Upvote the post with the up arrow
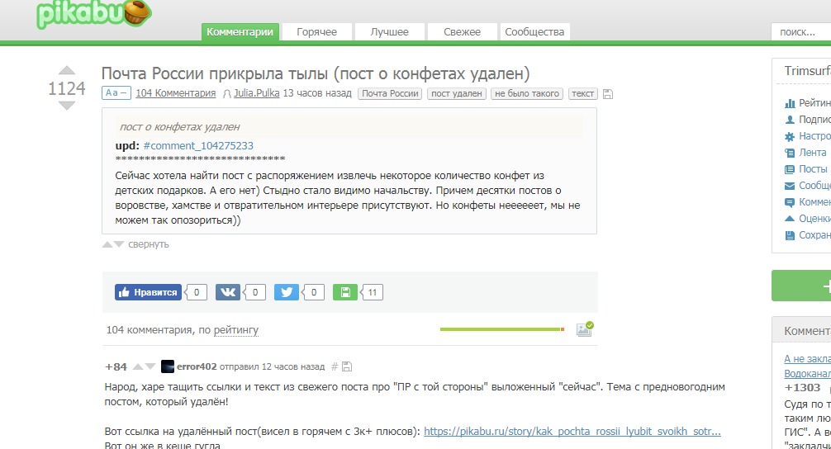The height and width of the screenshot is (449, 831). (x=67, y=70)
